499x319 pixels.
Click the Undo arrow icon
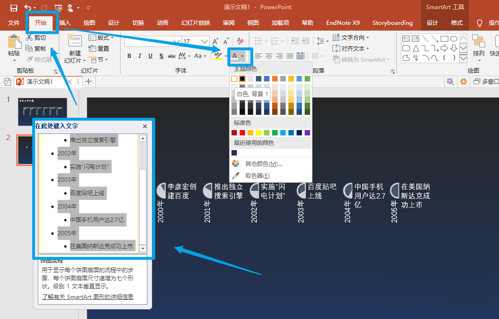click(28, 8)
